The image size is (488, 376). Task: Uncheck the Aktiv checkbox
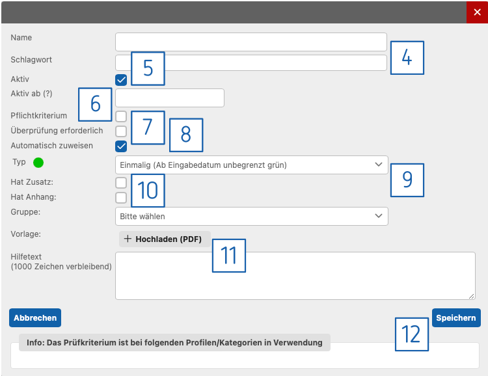(121, 80)
